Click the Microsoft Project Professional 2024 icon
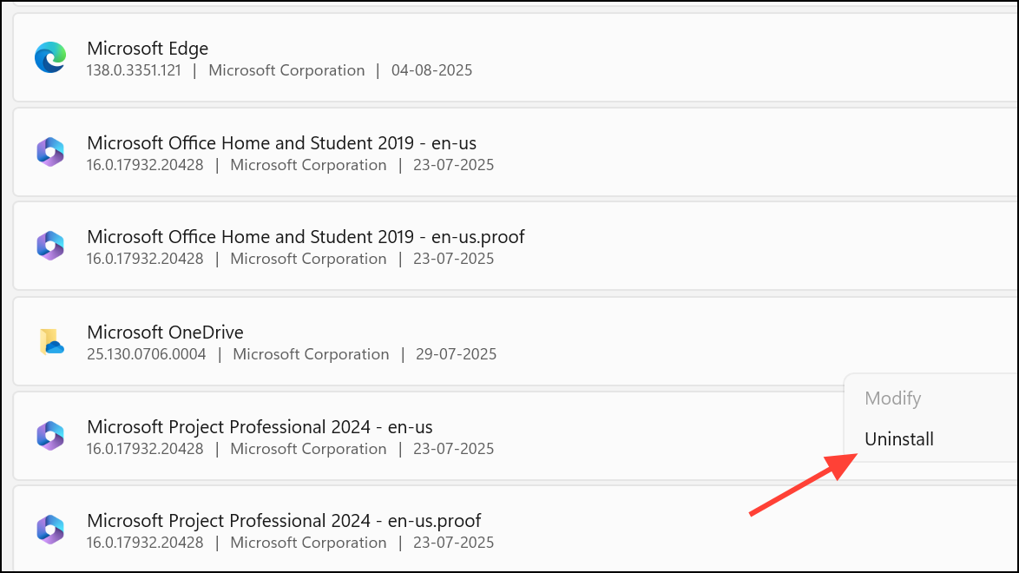The height and width of the screenshot is (573, 1019). (x=50, y=435)
